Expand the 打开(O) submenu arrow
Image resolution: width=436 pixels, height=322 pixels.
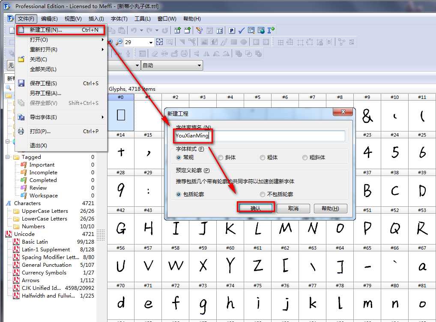click(x=103, y=40)
